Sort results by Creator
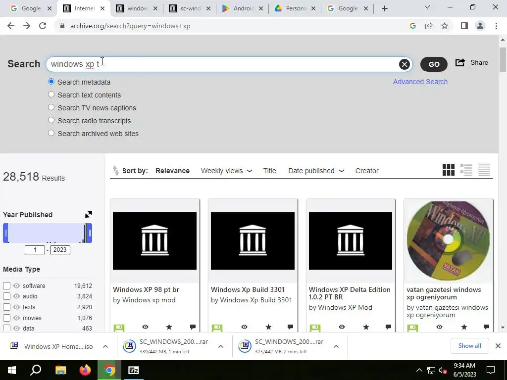 pyautogui.click(x=367, y=171)
